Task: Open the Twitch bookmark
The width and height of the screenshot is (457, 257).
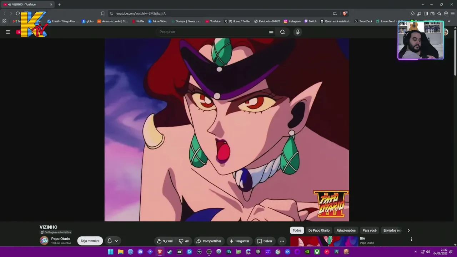Action: 310,21
